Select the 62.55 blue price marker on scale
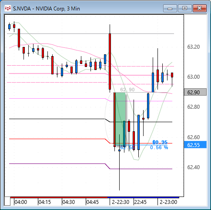 coord(195,145)
